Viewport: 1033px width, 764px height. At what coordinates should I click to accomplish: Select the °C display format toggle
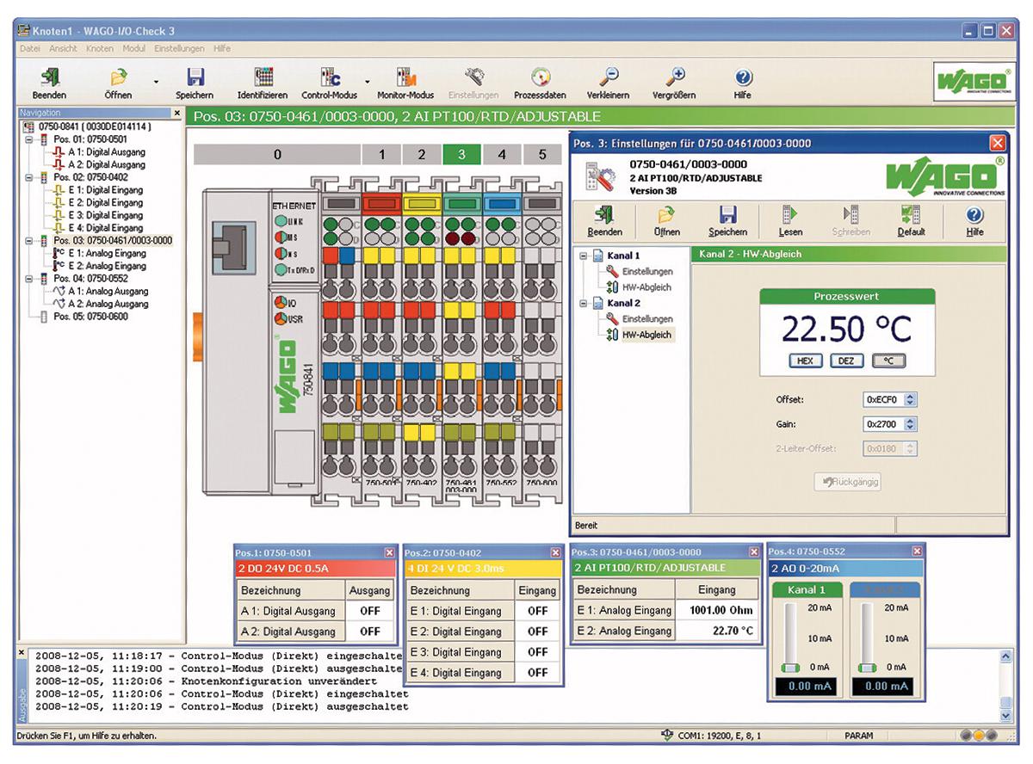(x=888, y=361)
